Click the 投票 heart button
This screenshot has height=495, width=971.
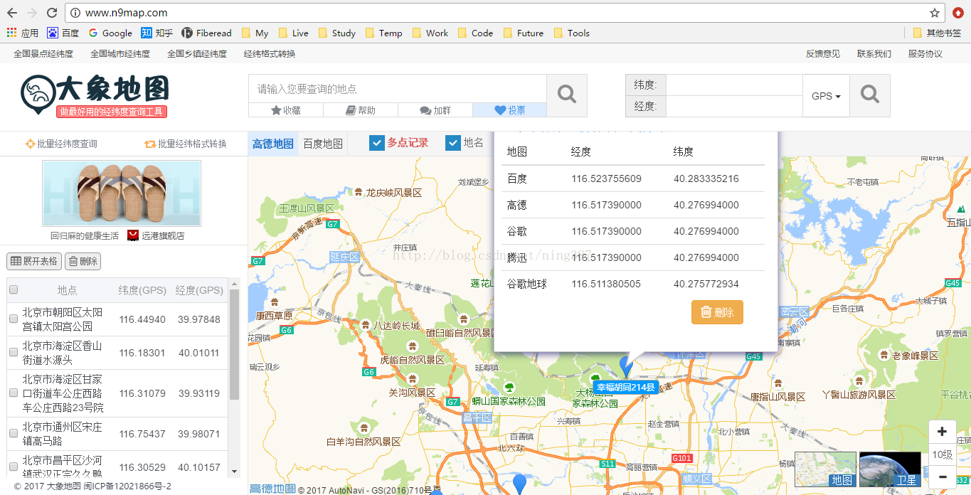click(x=510, y=110)
